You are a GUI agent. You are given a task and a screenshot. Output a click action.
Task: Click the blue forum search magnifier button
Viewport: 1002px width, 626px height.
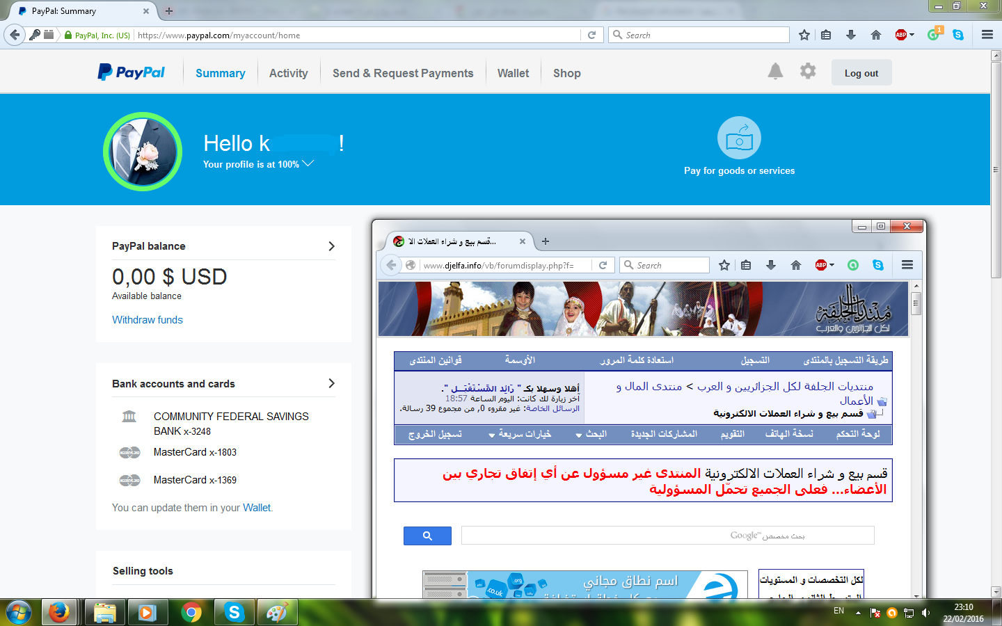[427, 536]
